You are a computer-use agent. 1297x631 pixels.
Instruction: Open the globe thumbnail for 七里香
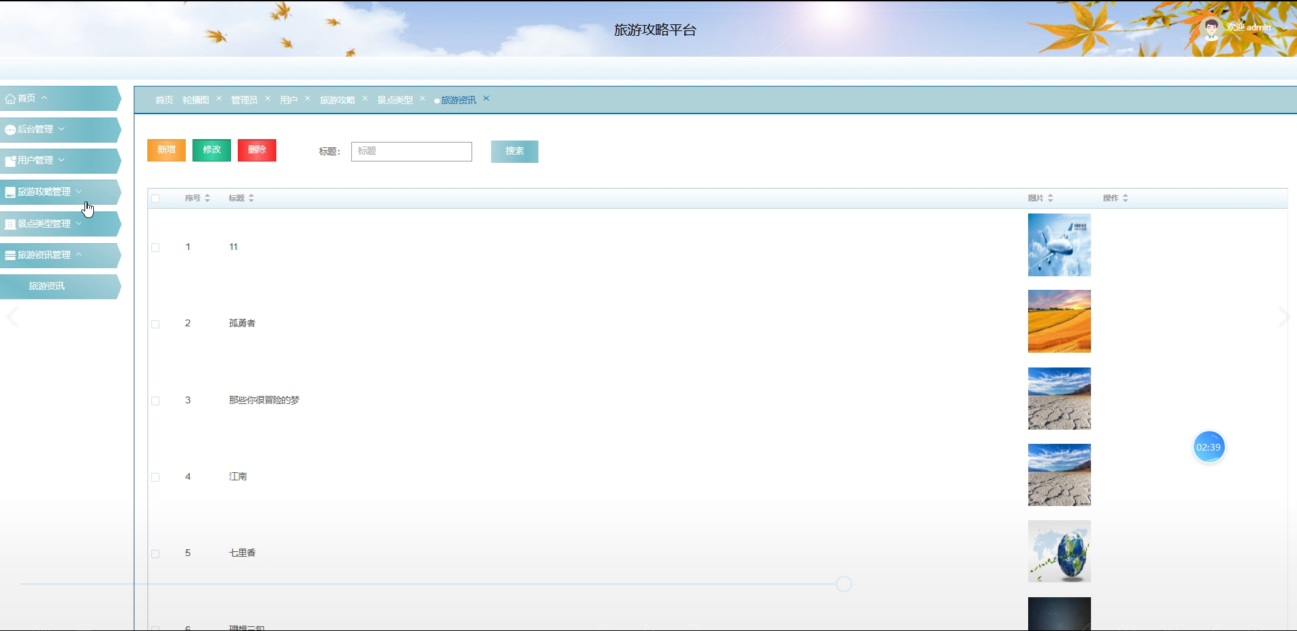(1059, 551)
